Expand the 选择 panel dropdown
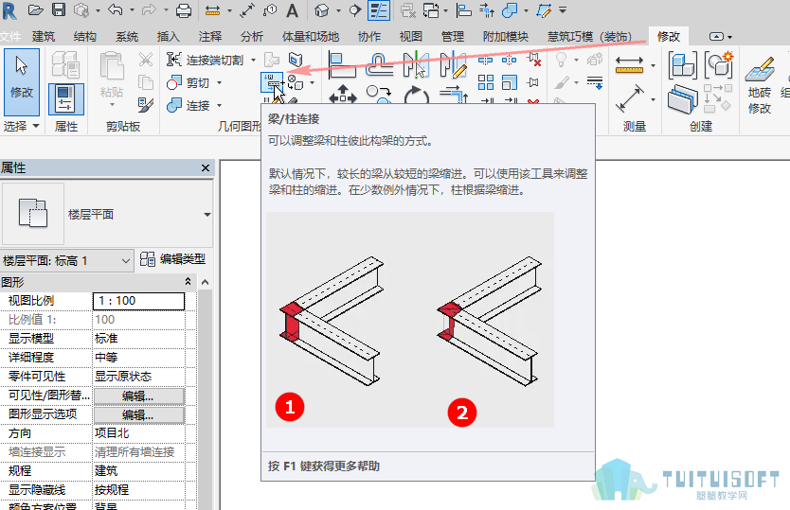The height and width of the screenshot is (510, 790). tap(36, 126)
